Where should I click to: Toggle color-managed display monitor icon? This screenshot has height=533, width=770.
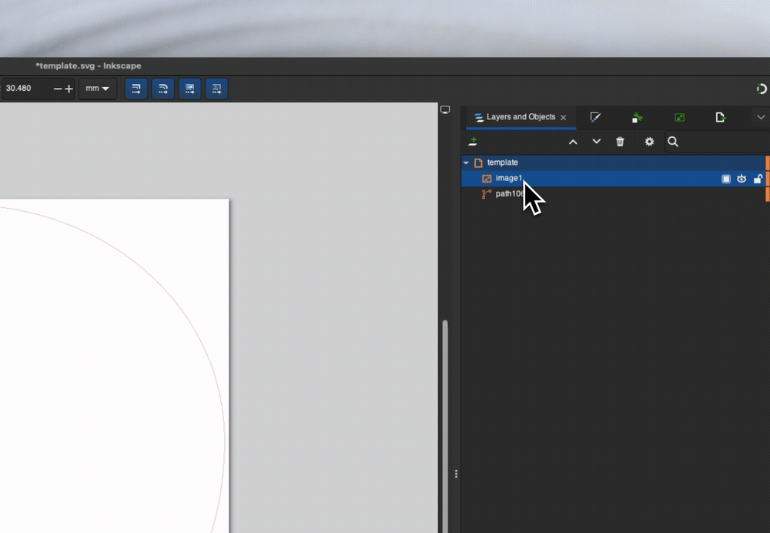click(445, 109)
